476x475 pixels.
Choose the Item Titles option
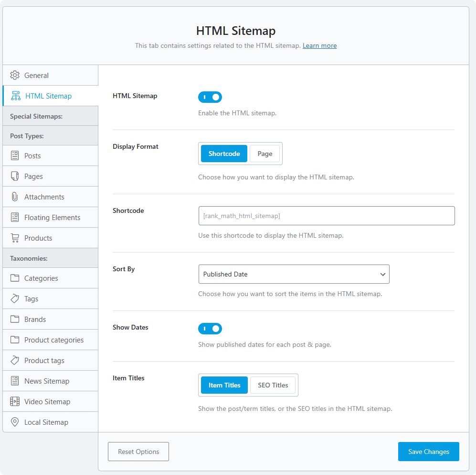(x=224, y=385)
